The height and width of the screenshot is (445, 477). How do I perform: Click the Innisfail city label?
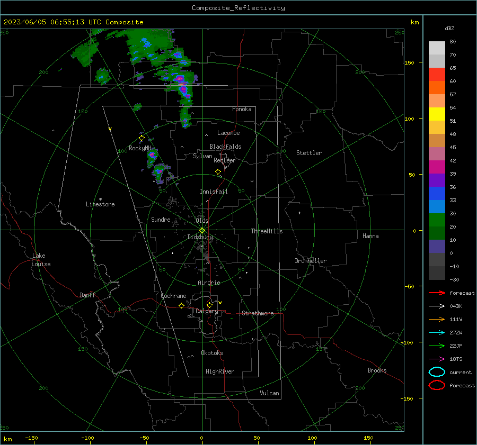tap(214, 192)
